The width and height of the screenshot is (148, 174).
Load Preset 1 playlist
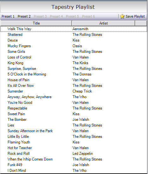8,16
